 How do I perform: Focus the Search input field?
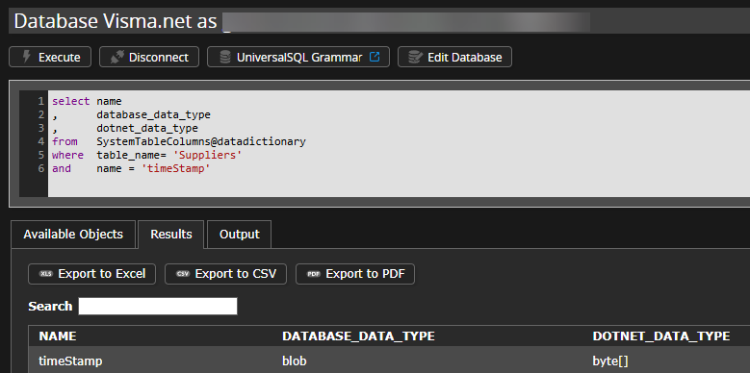[158, 306]
